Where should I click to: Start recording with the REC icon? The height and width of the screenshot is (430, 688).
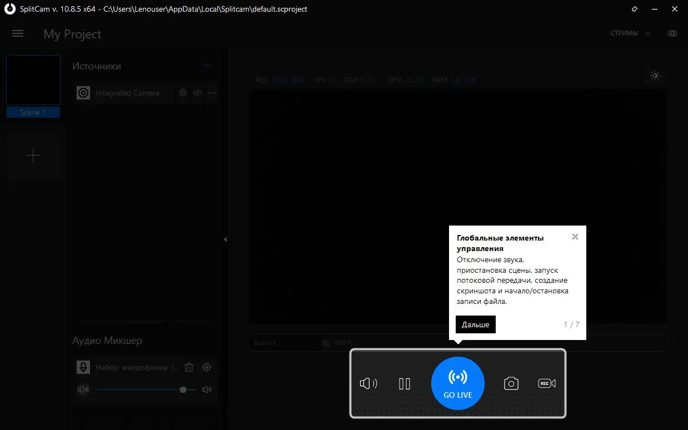(547, 383)
